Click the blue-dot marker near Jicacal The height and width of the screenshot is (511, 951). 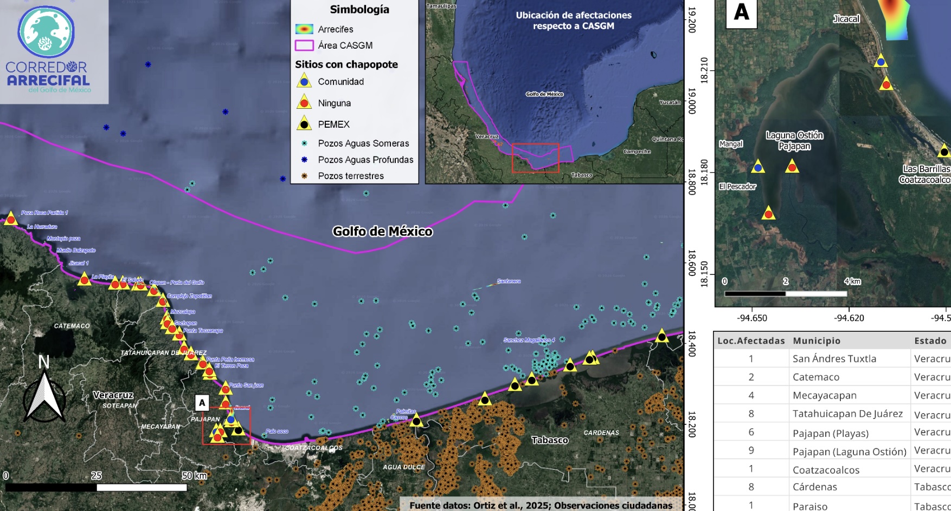(881, 62)
